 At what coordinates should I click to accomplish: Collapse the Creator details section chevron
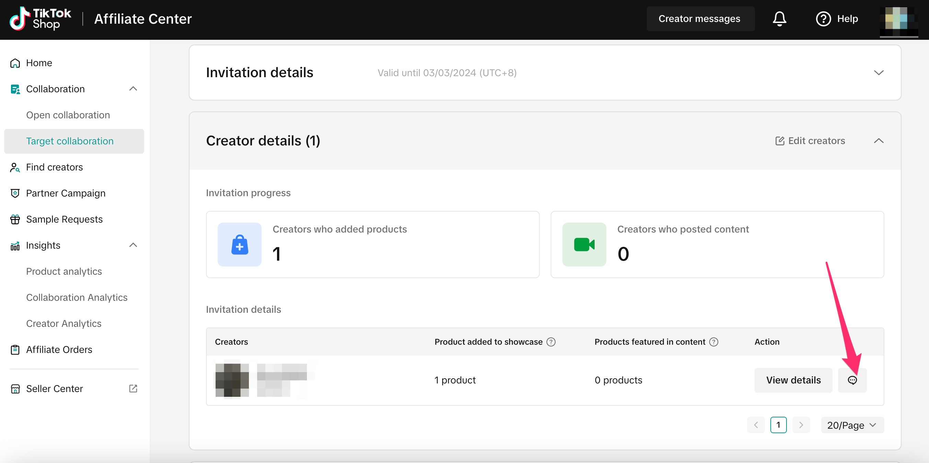(x=879, y=141)
